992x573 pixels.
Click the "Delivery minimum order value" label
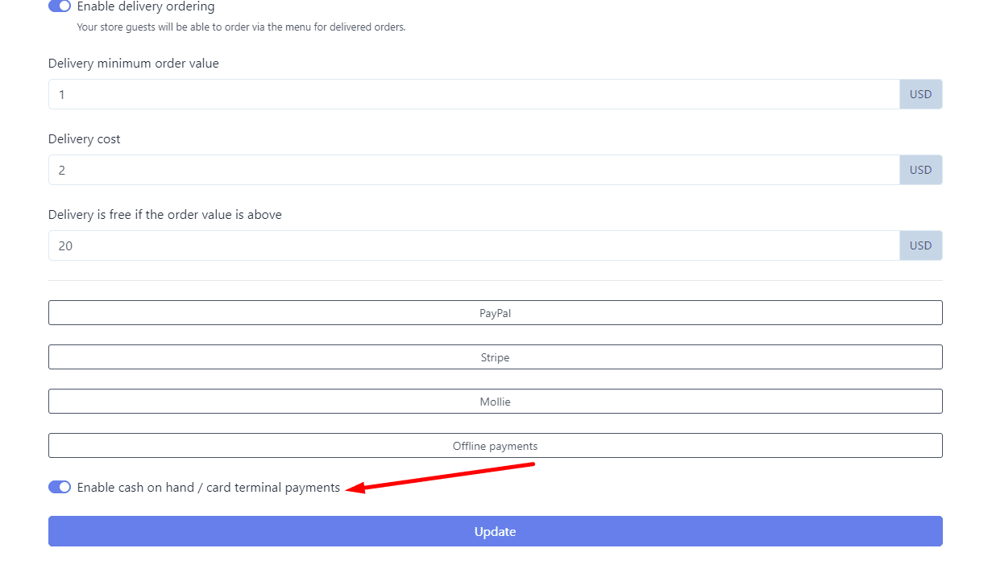(134, 64)
